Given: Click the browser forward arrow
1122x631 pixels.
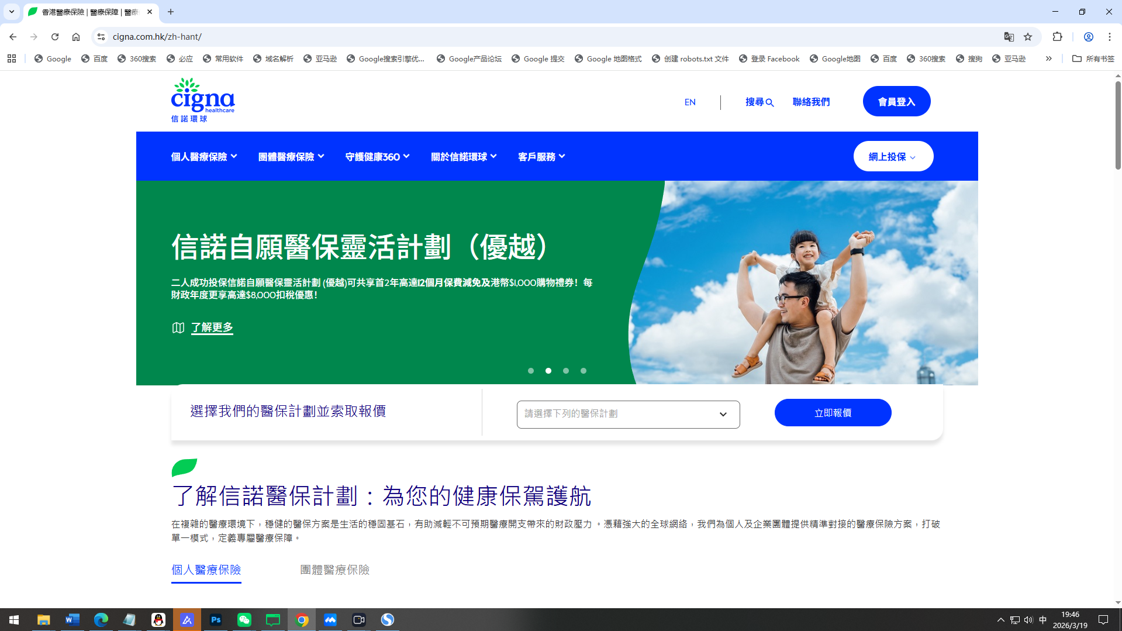Looking at the screenshot, I should click(x=34, y=37).
